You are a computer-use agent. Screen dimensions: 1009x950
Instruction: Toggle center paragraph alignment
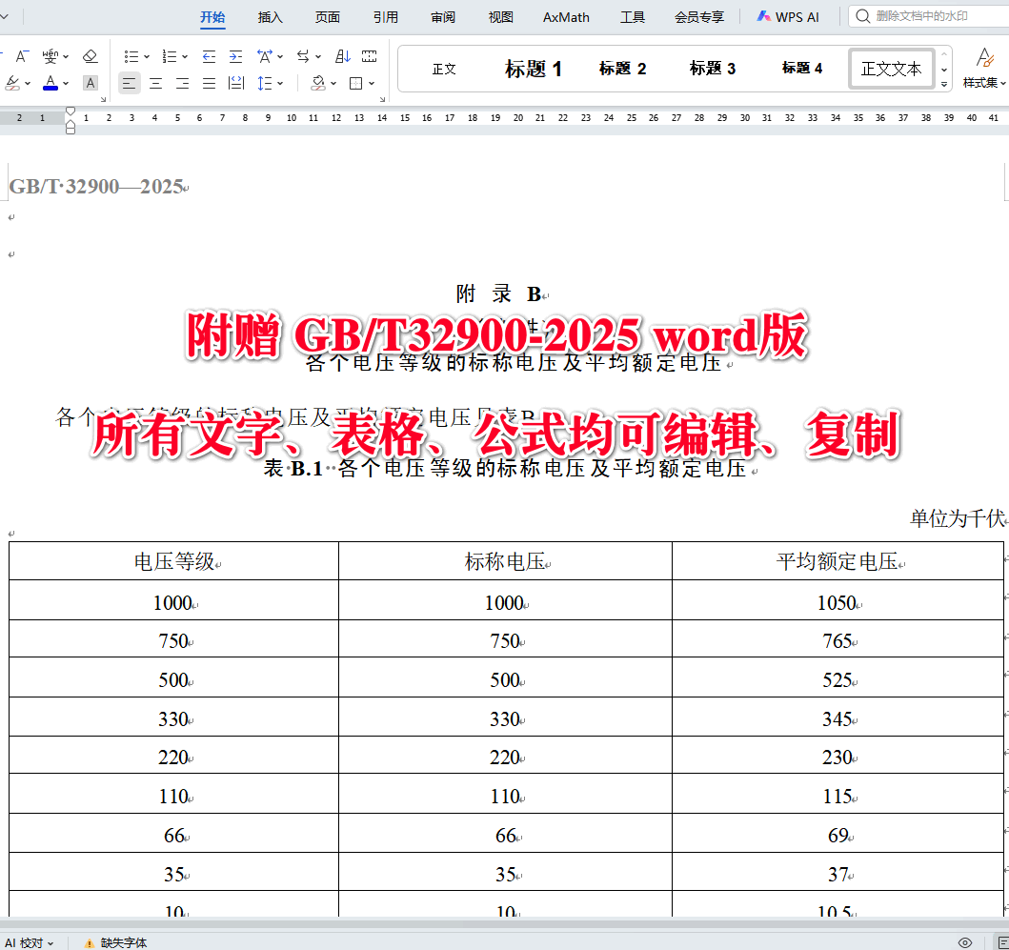(x=156, y=84)
